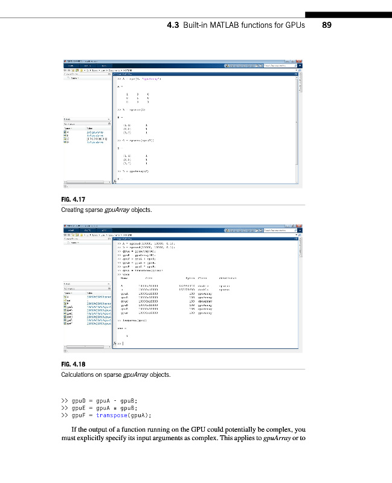This screenshot has height=483, width=392.
Task: Select HOME tab in lower MATLAB window
Action: (71, 229)
